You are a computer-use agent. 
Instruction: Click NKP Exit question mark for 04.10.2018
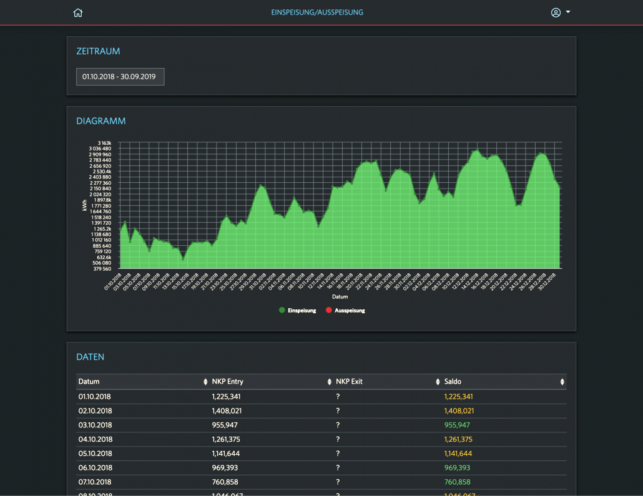(338, 439)
